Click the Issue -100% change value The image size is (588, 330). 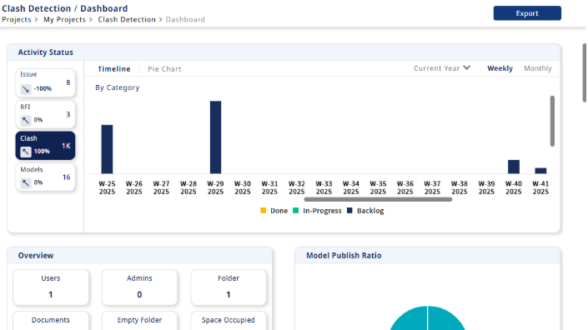(x=43, y=89)
